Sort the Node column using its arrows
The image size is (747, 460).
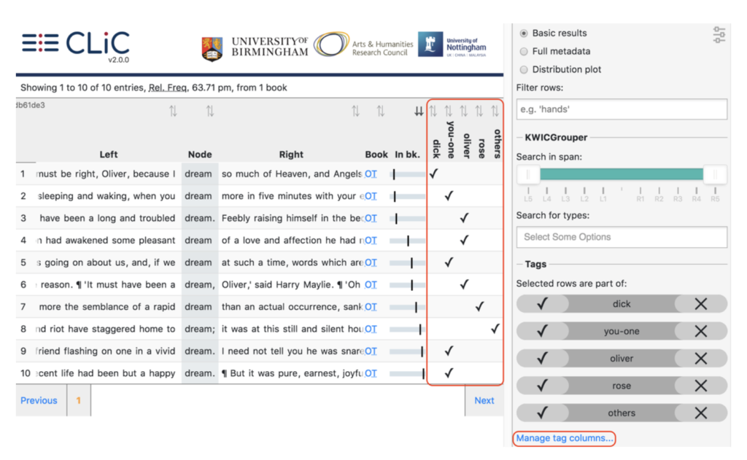pos(210,112)
